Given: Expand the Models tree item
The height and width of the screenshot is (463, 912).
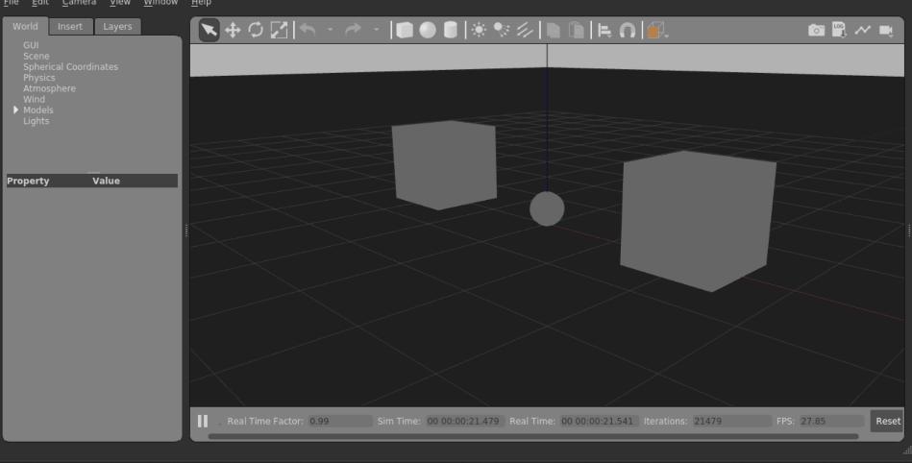Looking at the screenshot, I should tap(15, 110).
